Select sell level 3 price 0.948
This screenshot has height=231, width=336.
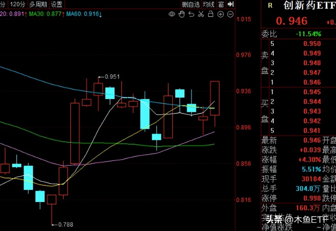pos(312,63)
